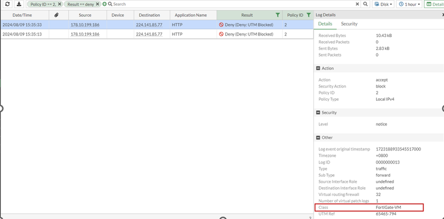The width and height of the screenshot is (444, 219).
Task: Collapse the Action section
Action: 318,68
